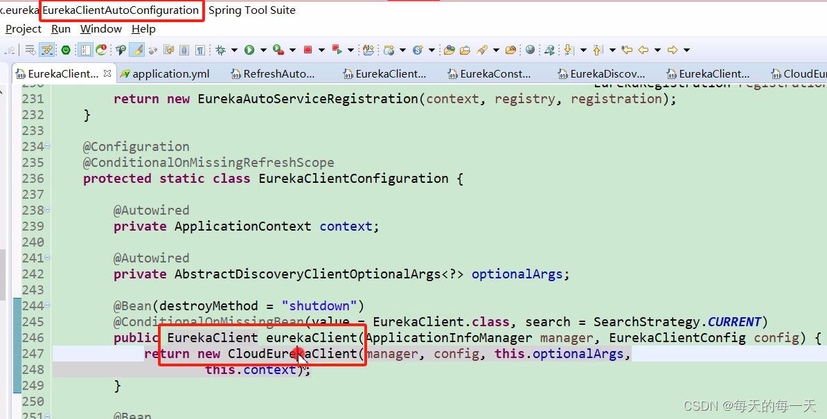827x419 pixels.
Task: Open the Help menu
Action: click(143, 29)
